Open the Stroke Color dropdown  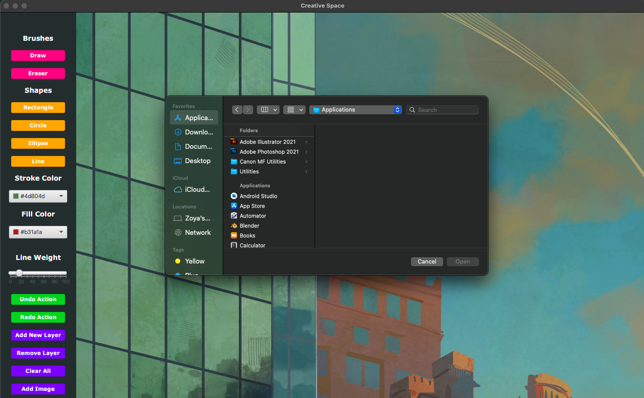pos(38,196)
